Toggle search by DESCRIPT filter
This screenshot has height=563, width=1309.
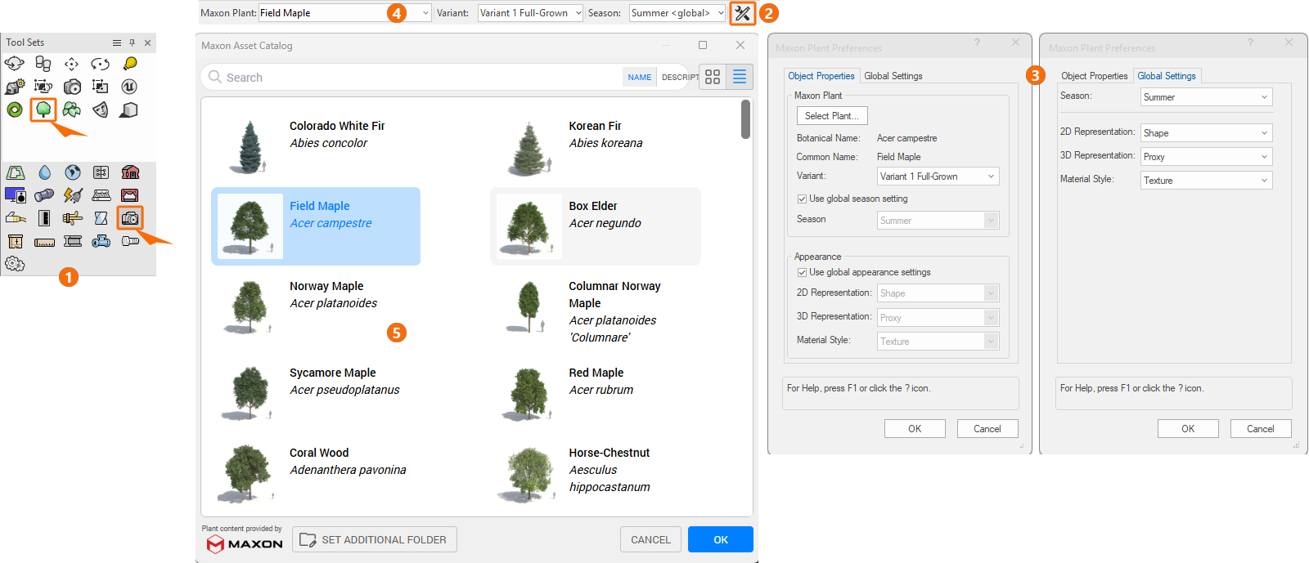pyautogui.click(x=679, y=77)
